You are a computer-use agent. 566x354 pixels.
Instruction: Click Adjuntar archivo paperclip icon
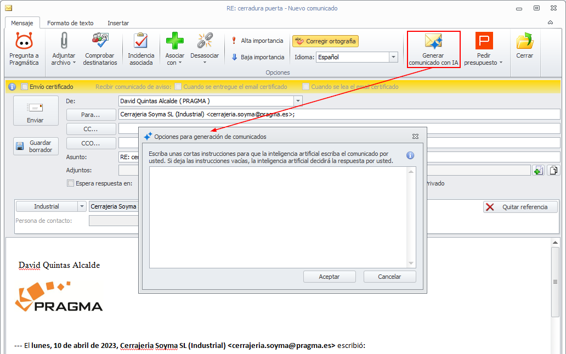(64, 41)
